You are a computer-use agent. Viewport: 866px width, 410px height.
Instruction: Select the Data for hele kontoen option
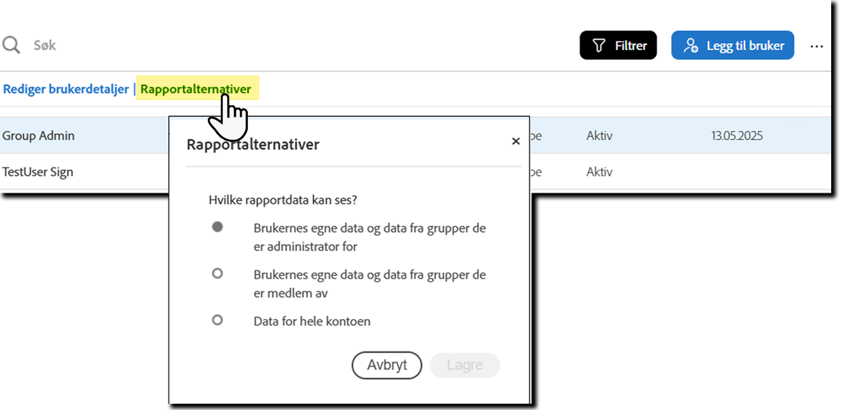217,320
